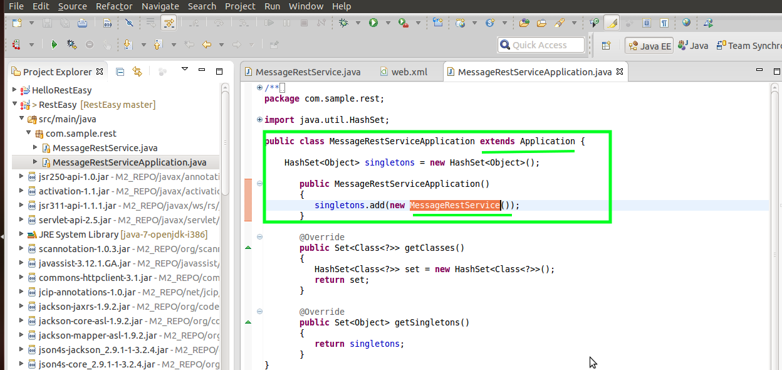
Task: Collapse the src/main/java tree node
Action: click(20, 119)
